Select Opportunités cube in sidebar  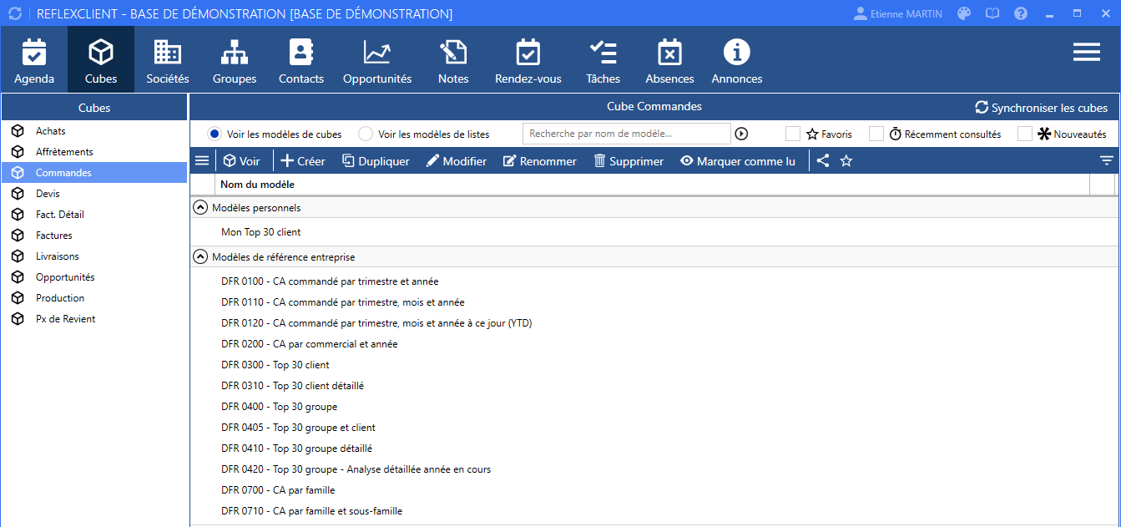pyautogui.click(x=94, y=277)
